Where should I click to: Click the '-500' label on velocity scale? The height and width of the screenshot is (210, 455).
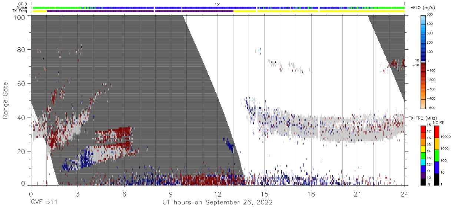pyautogui.click(x=431, y=107)
